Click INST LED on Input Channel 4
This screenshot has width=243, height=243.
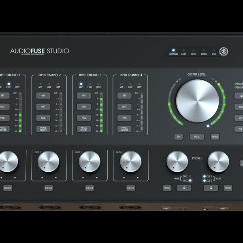(x=139, y=84)
